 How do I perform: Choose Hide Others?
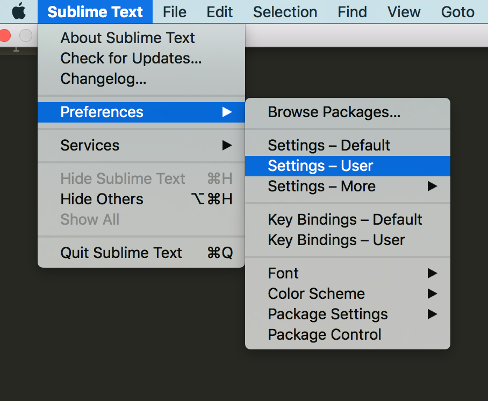tap(141, 199)
